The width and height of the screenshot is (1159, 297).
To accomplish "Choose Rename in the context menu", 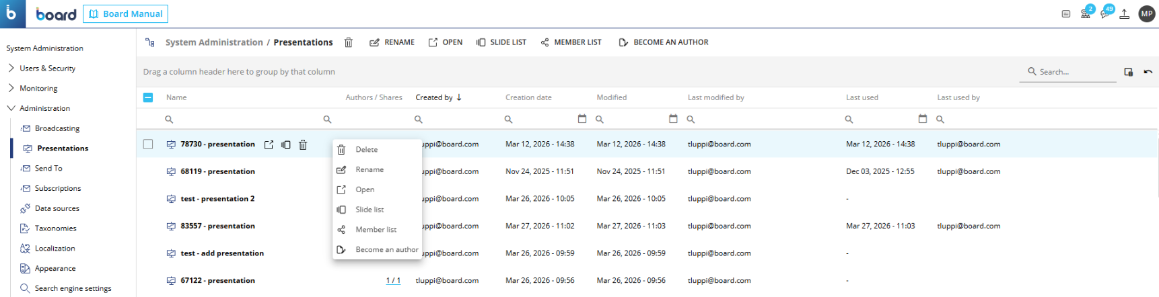I will (377, 169).
